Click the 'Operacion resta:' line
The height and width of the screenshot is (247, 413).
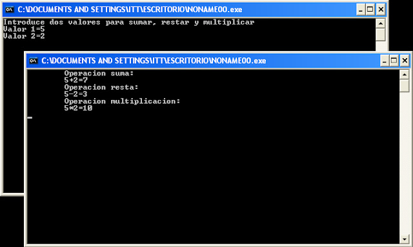coord(101,87)
